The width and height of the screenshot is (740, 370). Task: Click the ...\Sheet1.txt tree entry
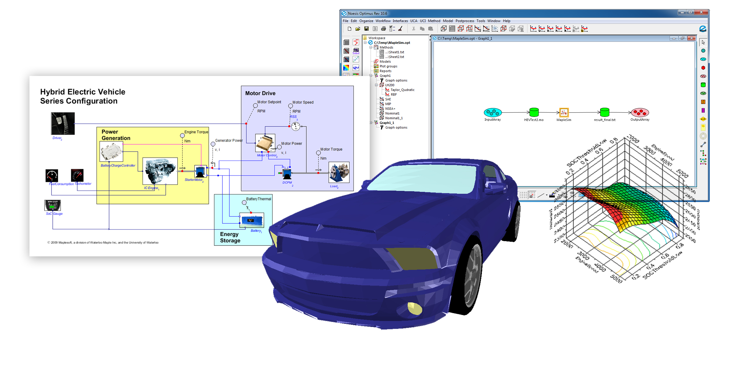(x=394, y=52)
